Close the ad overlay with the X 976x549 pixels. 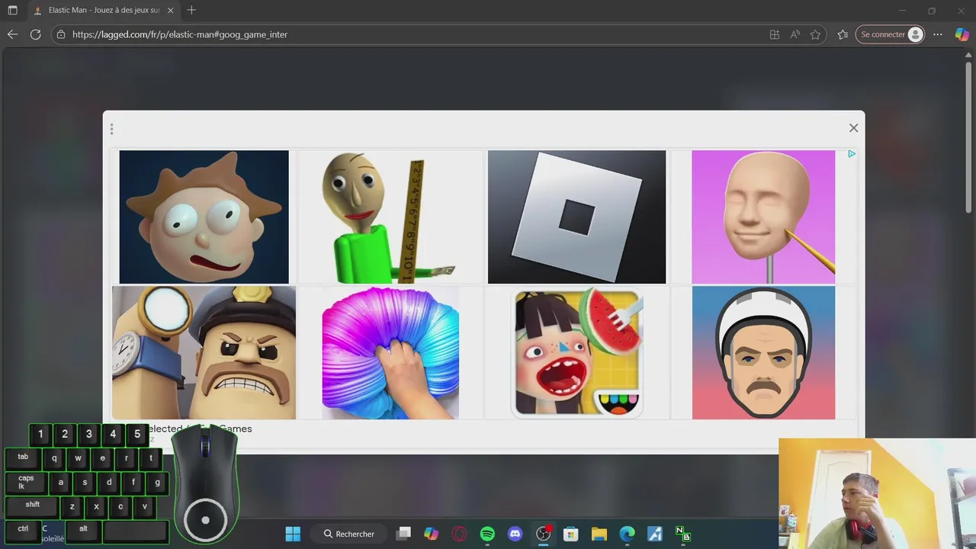click(x=853, y=128)
